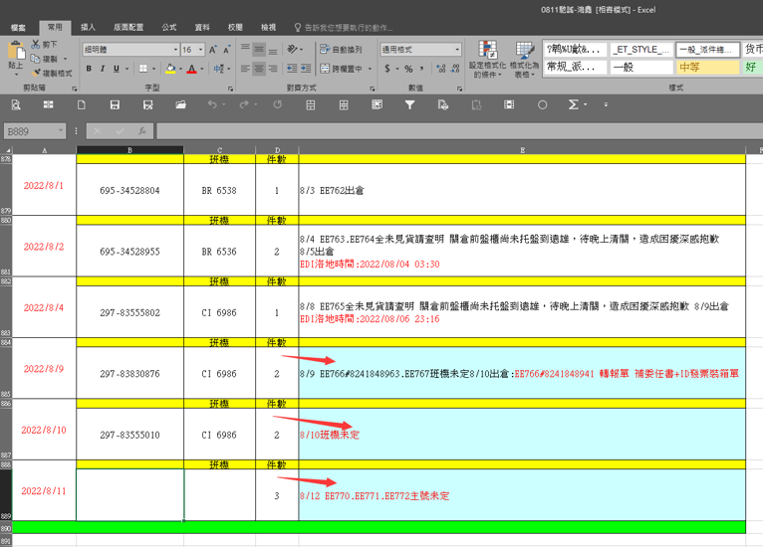This screenshot has width=763, height=547.
Task: Click the Name Box showing B889
Action: coord(30,131)
